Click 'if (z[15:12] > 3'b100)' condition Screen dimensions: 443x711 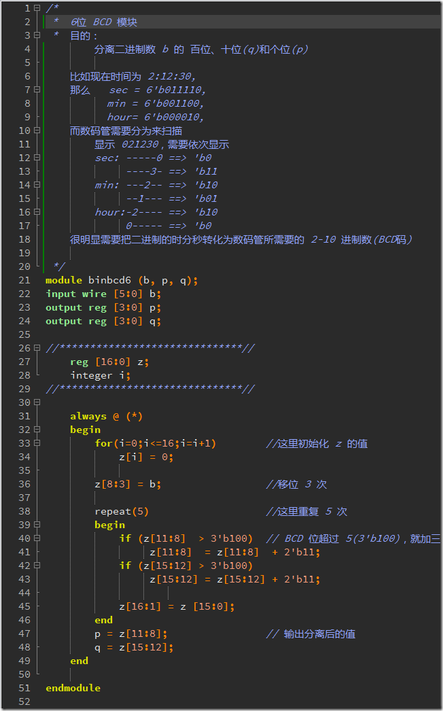pos(186,566)
